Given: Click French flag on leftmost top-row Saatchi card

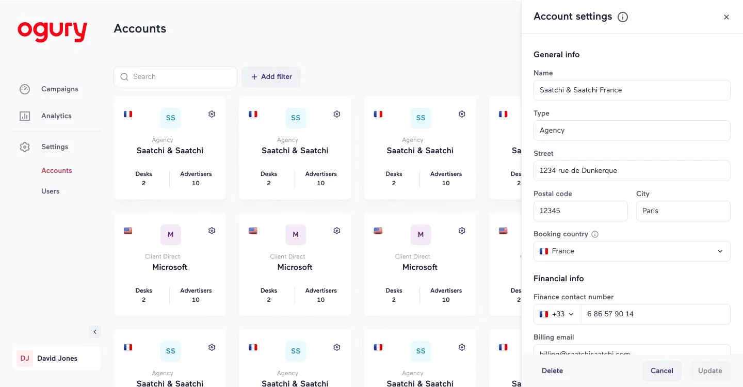Looking at the screenshot, I should tap(128, 114).
